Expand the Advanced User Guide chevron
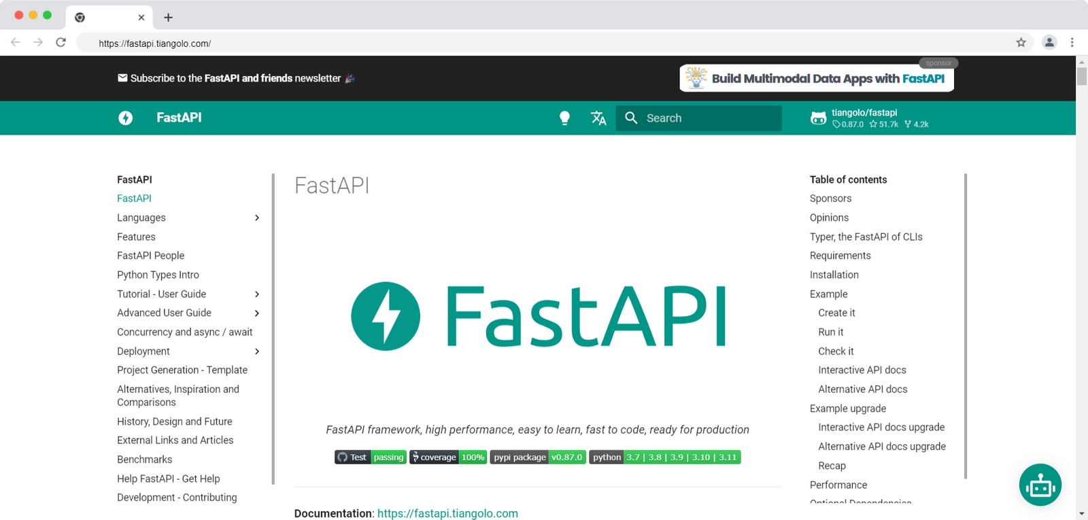 257,313
